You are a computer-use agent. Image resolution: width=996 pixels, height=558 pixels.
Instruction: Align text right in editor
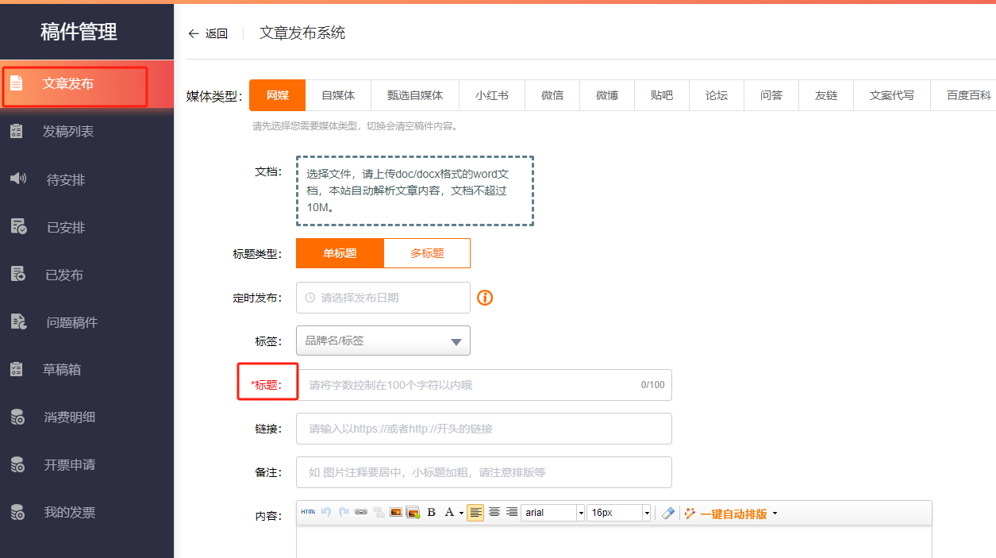[x=512, y=513]
